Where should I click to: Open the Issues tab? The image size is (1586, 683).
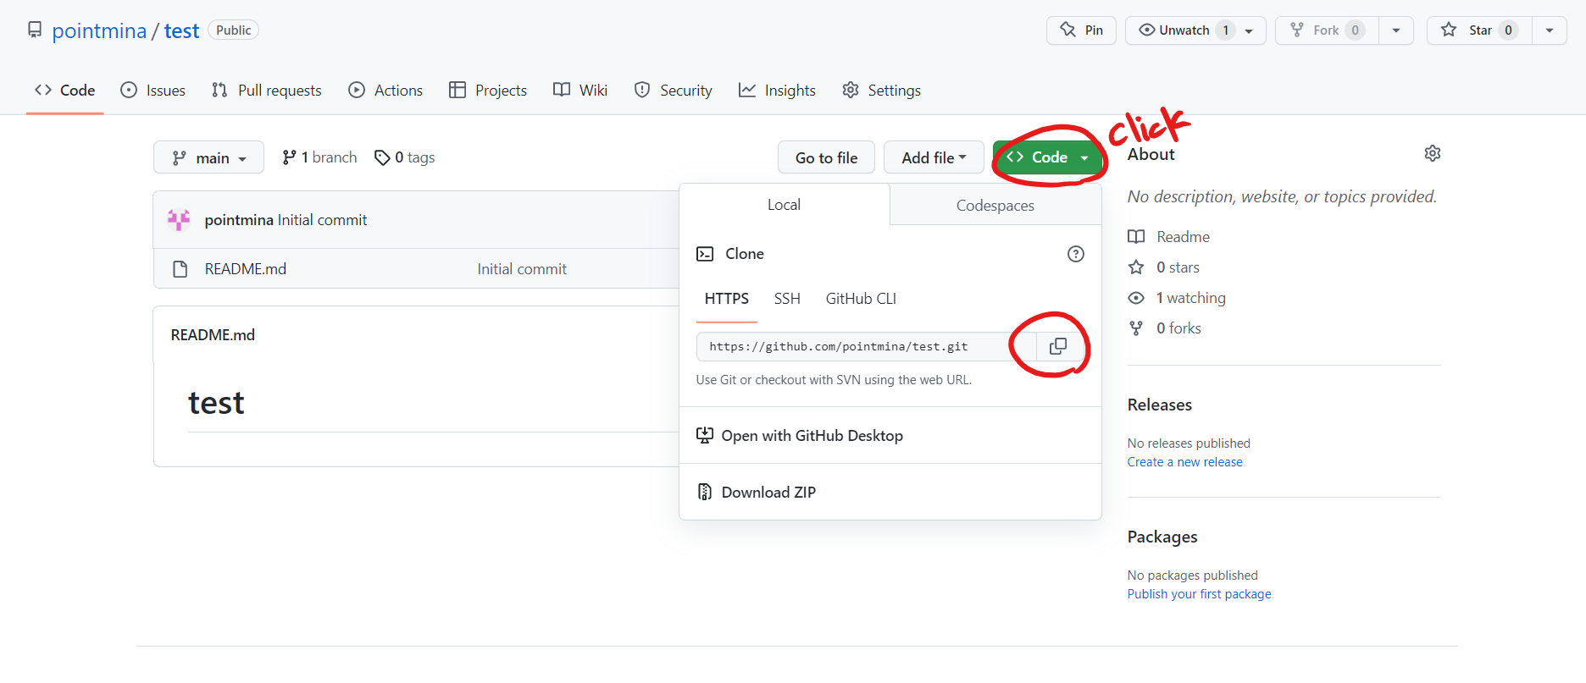pyautogui.click(x=152, y=91)
